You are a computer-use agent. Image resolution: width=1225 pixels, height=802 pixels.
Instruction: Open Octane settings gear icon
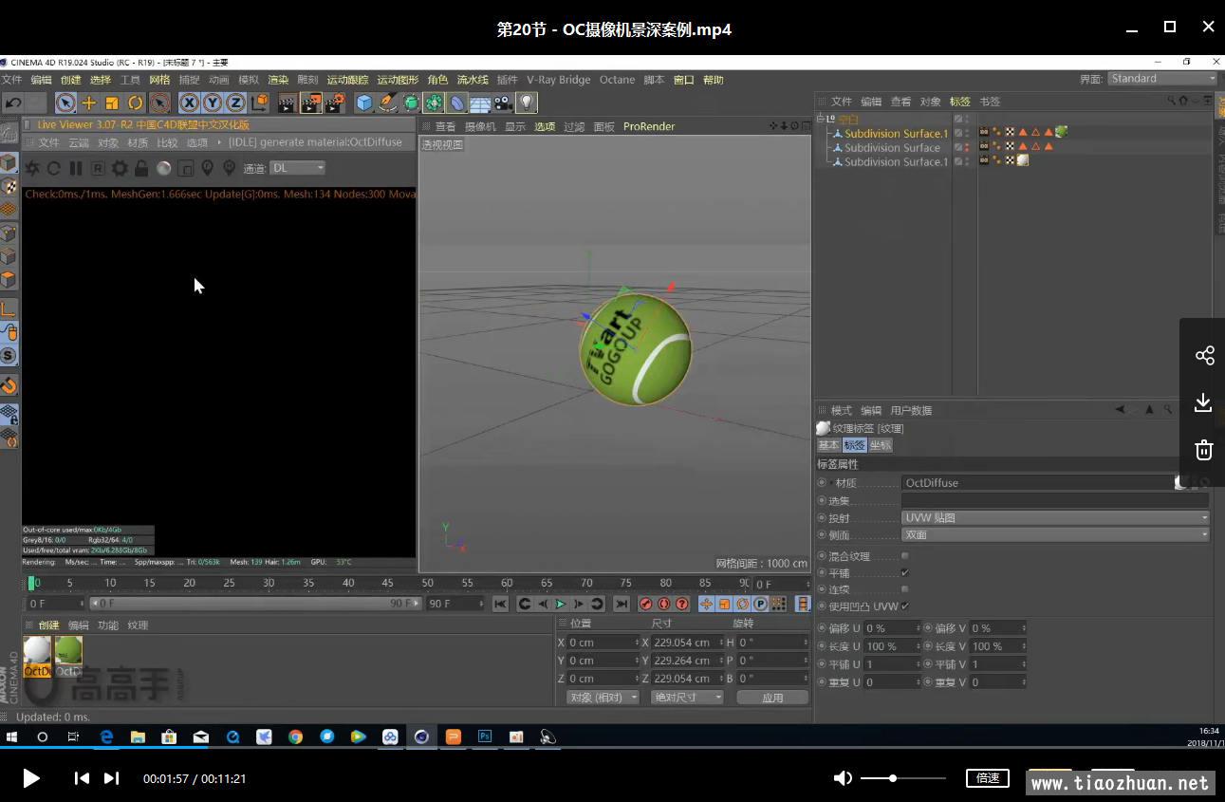tap(120, 168)
